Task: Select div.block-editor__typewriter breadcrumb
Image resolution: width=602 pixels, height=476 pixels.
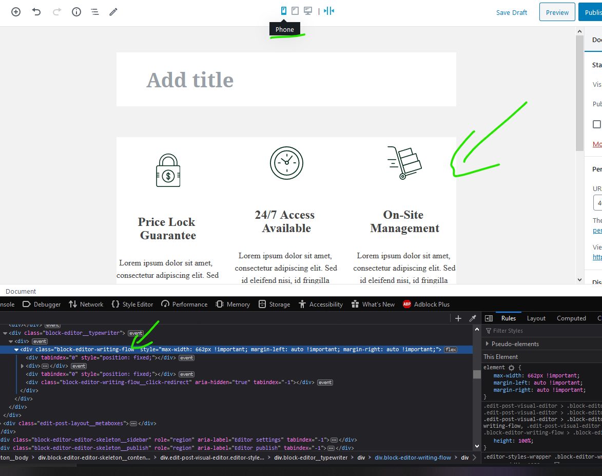Action: click(x=310, y=458)
